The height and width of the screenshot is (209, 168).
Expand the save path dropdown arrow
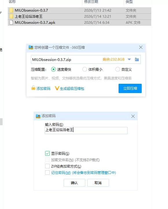[129, 59]
